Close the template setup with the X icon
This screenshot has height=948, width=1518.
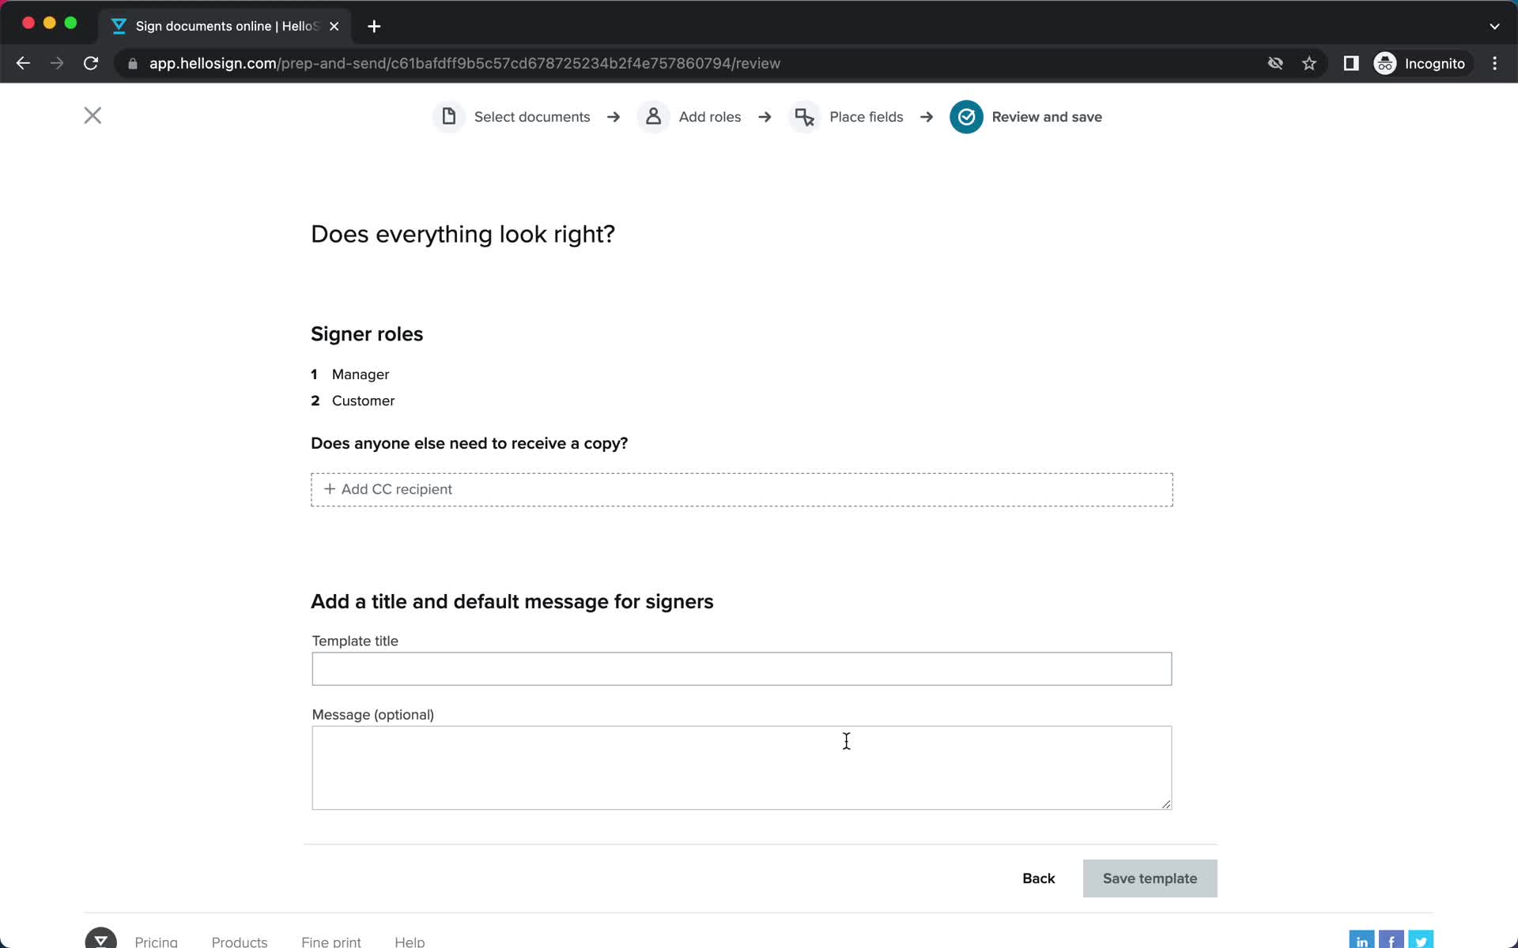point(93,115)
